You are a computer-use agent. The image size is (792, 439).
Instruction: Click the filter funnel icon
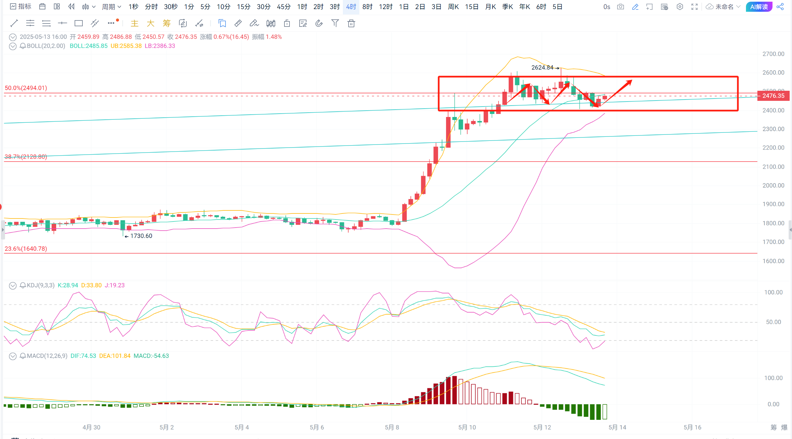pos(335,23)
